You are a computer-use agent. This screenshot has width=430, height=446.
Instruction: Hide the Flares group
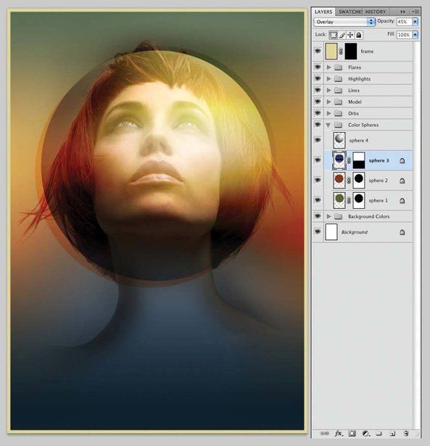318,67
